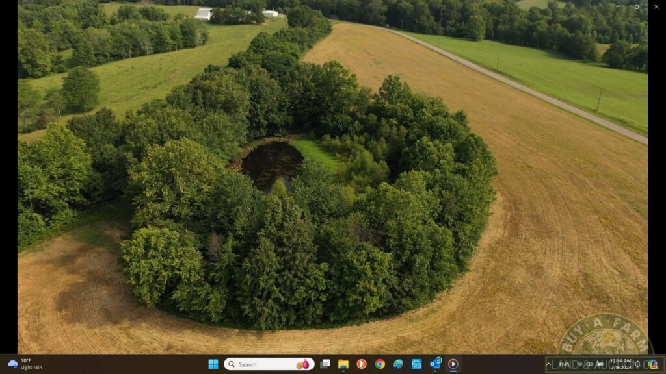The image size is (666, 374).
Task: Close the fullscreen video window
Action: pos(654,6)
